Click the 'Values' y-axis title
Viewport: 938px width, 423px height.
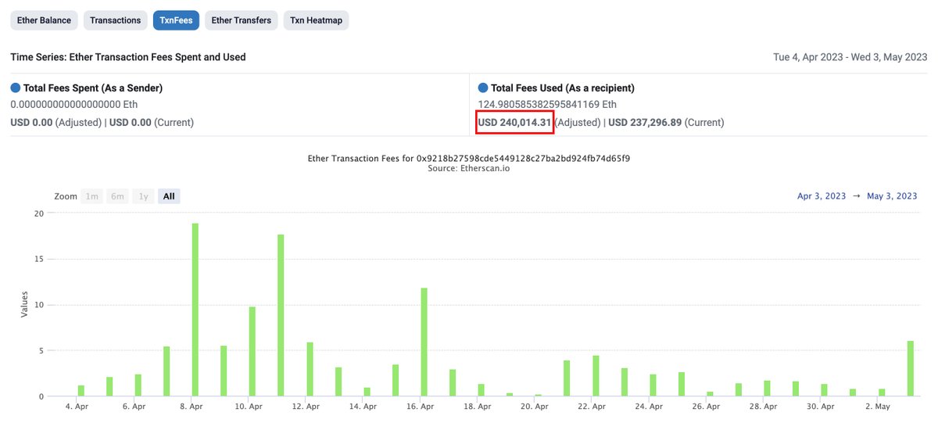click(25, 304)
